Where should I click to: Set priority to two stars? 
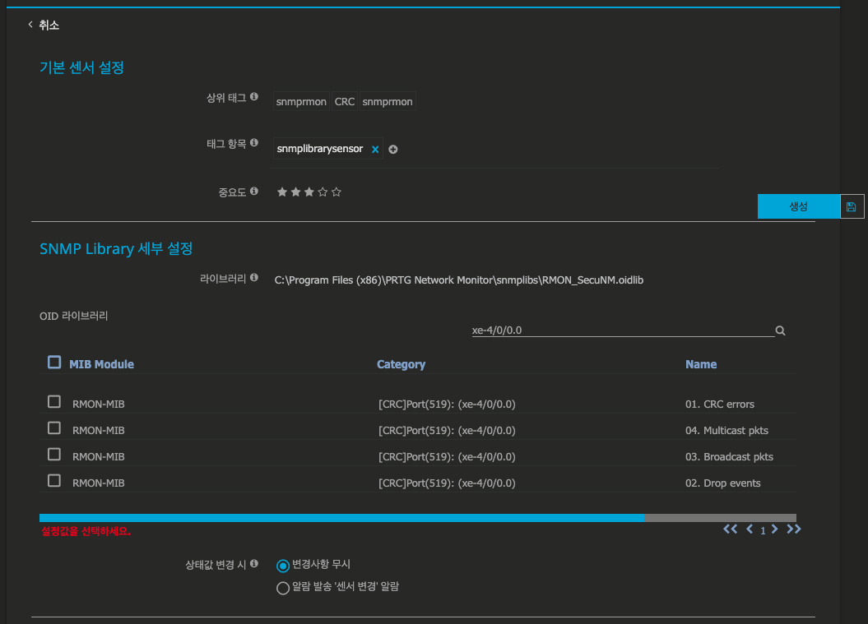295,192
